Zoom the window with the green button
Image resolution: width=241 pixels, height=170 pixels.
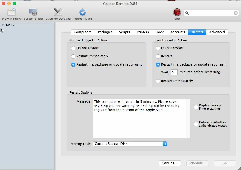coord(15,4)
